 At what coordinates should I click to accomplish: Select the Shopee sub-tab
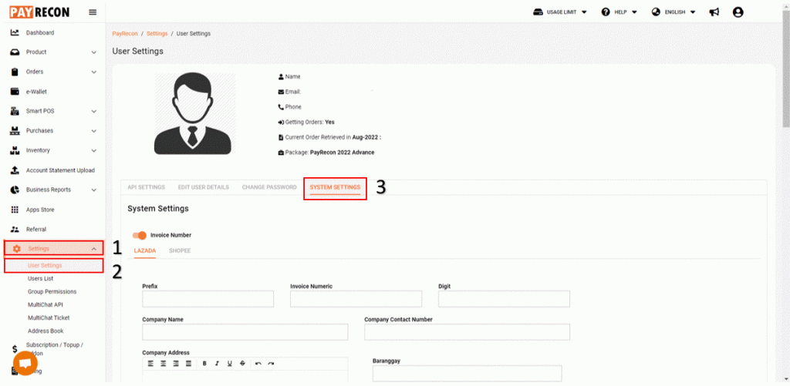click(180, 250)
